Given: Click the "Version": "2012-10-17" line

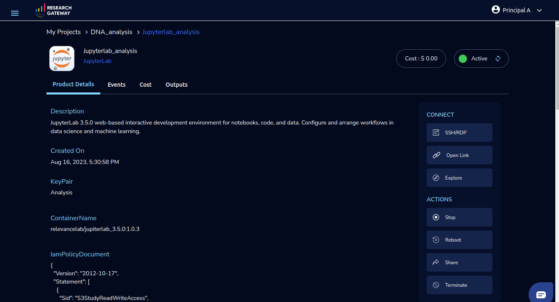Looking at the screenshot, I should [x=86, y=273].
